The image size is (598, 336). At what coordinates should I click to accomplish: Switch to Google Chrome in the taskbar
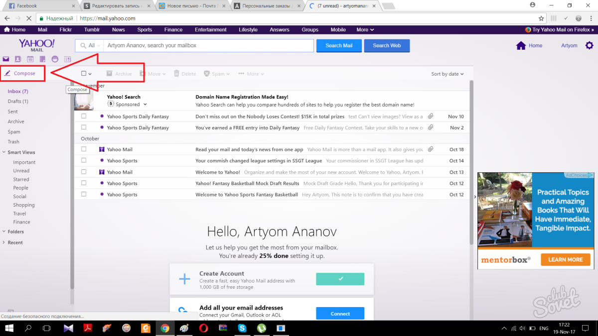pyautogui.click(x=165, y=329)
